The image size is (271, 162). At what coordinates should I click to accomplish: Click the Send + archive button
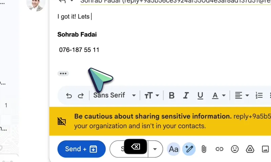pyautogui.click(x=81, y=149)
